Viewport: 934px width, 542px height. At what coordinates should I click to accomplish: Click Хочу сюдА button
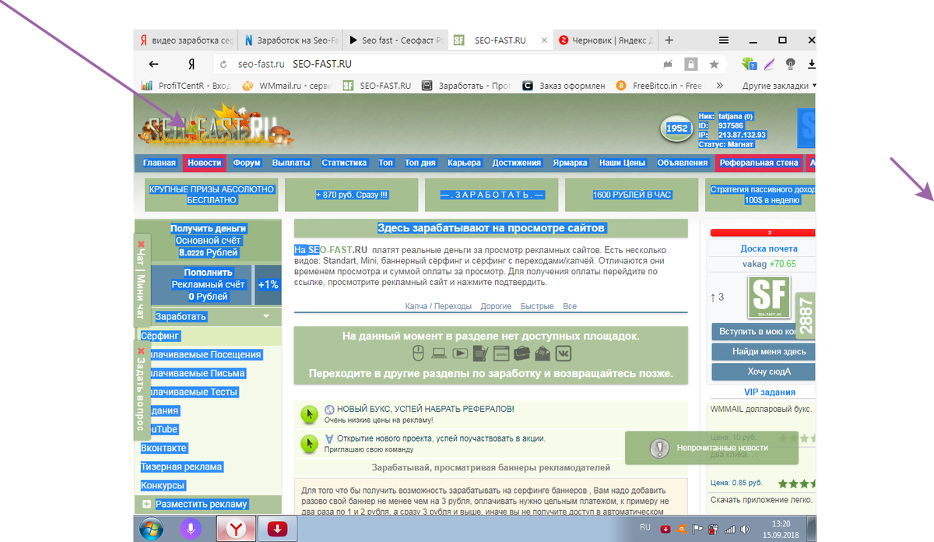click(763, 371)
